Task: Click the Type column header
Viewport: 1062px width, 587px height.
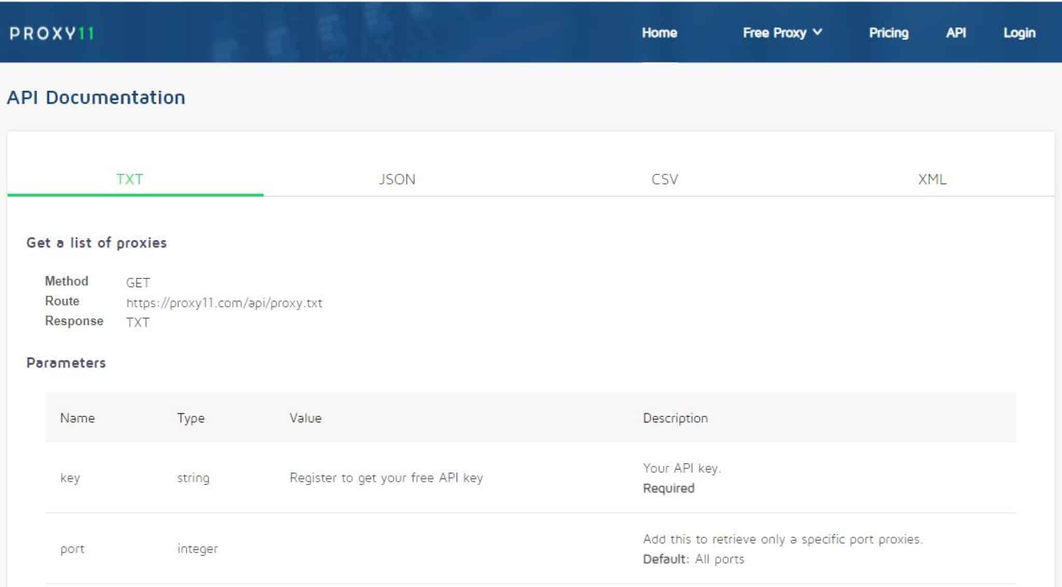Action: tap(191, 418)
